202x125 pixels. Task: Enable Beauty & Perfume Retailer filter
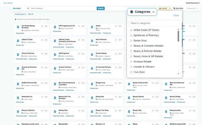click(131, 51)
